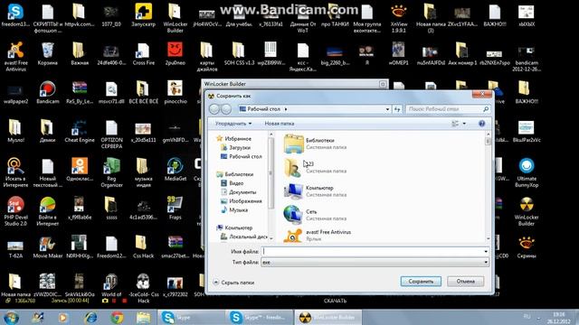
Task: Click Скрыть папки in the dialog
Action: tap(233, 283)
